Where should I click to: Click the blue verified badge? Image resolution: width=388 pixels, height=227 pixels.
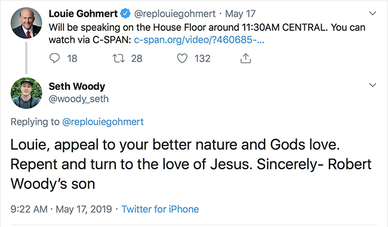[125, 14]
